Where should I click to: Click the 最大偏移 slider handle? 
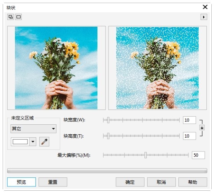pos(146,155)
